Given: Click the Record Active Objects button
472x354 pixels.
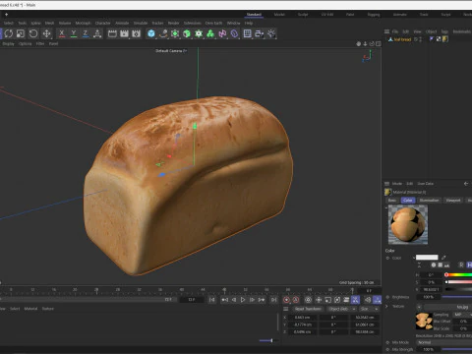Looking at the screenshot, I should (286, 300).
